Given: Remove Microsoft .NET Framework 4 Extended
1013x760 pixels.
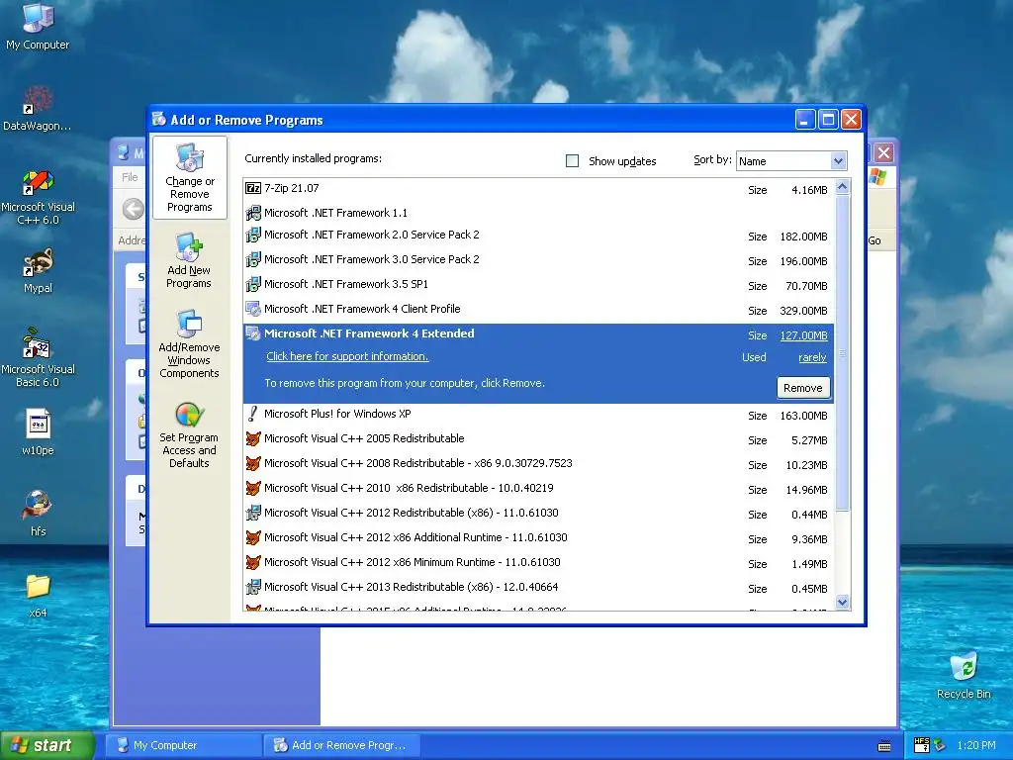Looking at the screenshot, I should (803, 388).
